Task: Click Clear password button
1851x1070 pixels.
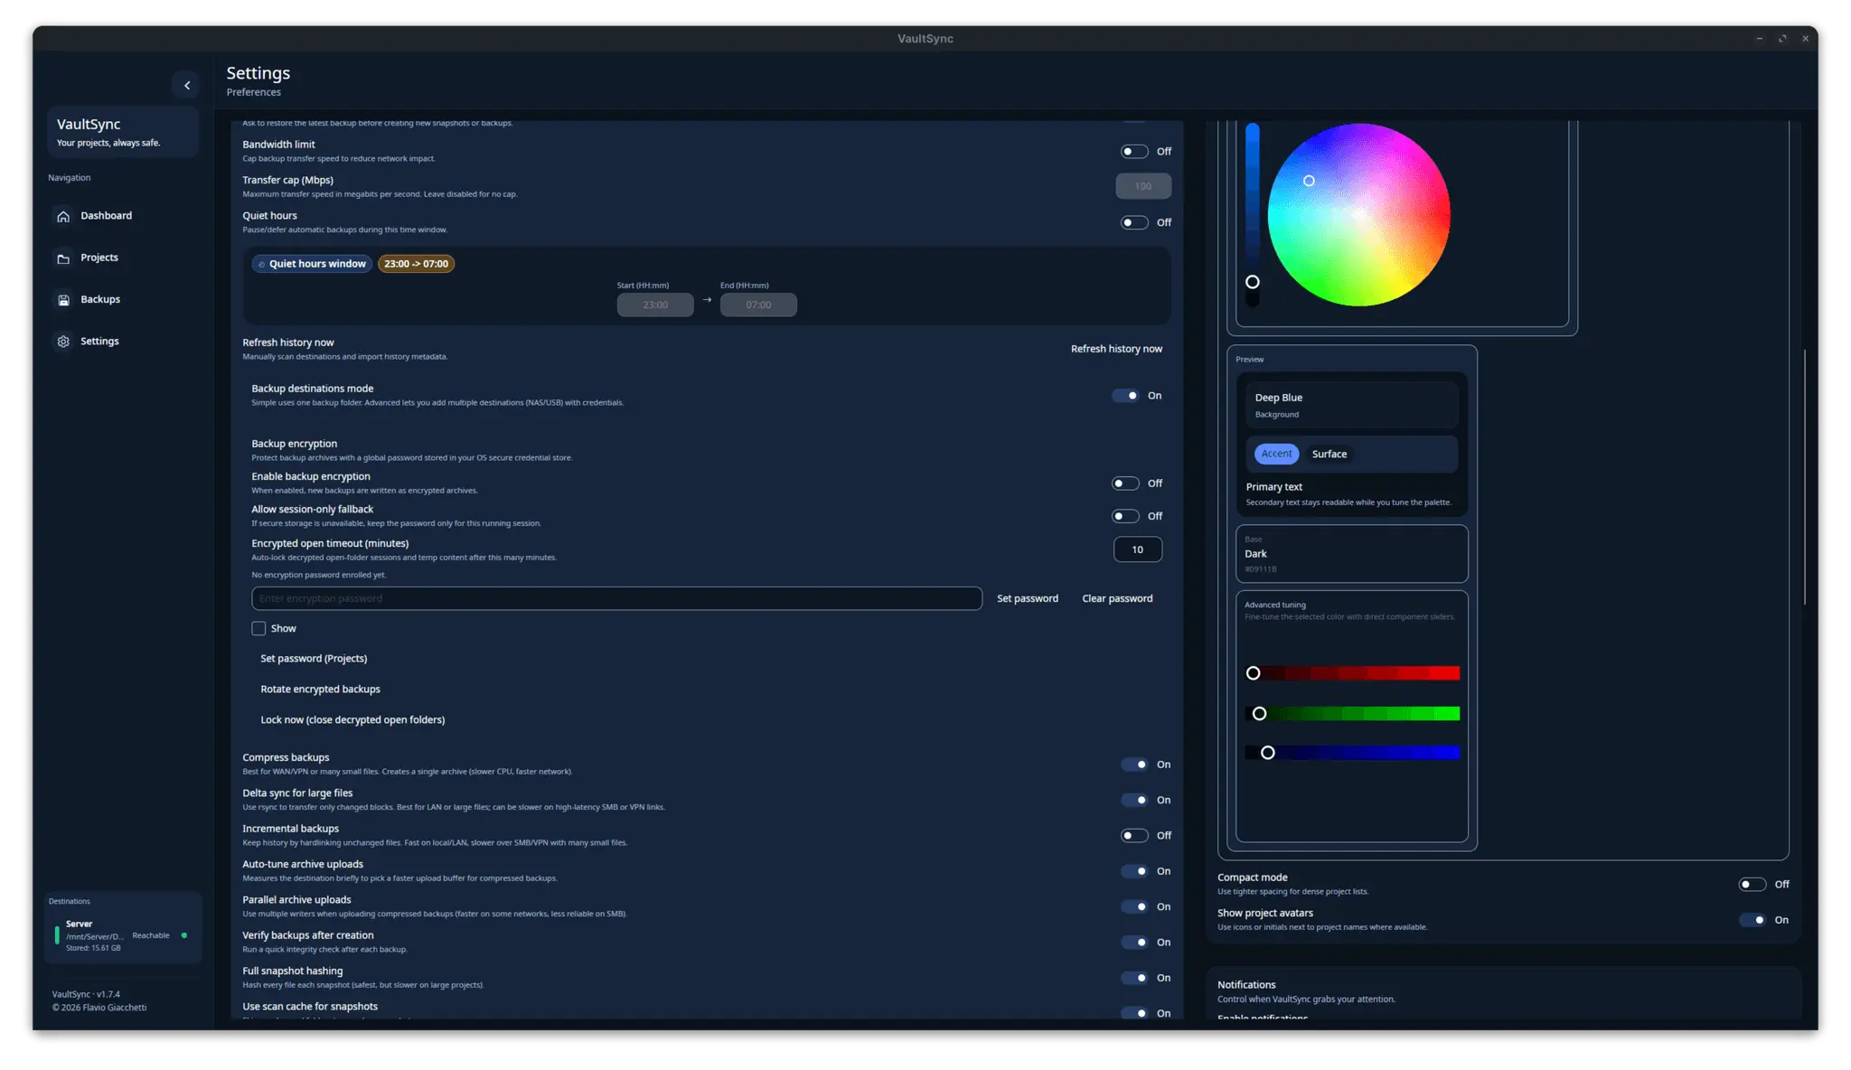Action: pos(1117,598)
